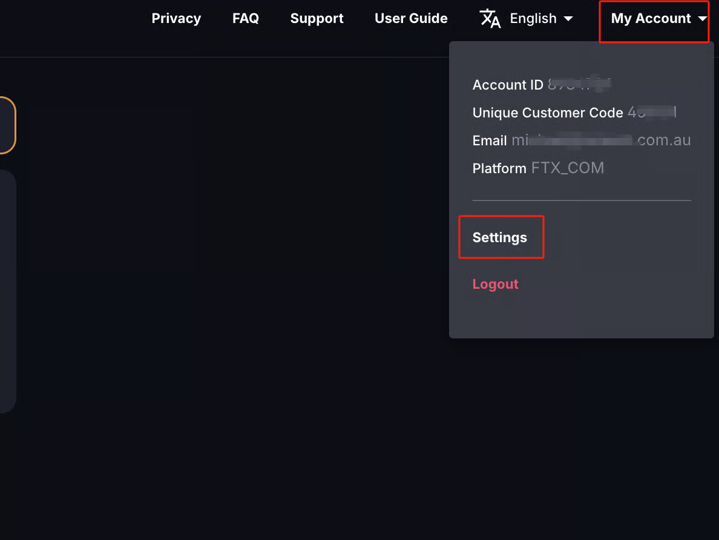Viewport: 719px width, 540px height.
Task: Go to the FAQ page
Action: (246, 19)
